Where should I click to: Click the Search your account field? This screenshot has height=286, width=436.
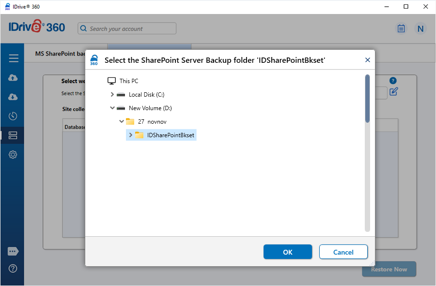pyautogui.click(x=131, y=29)
